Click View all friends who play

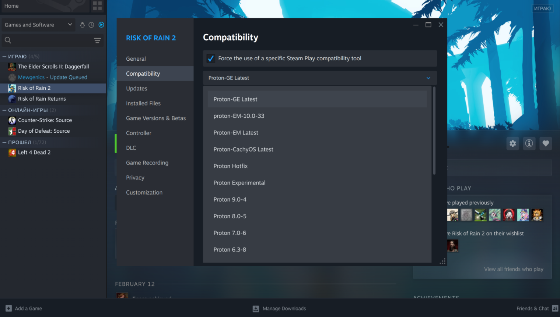click(513, 269)
